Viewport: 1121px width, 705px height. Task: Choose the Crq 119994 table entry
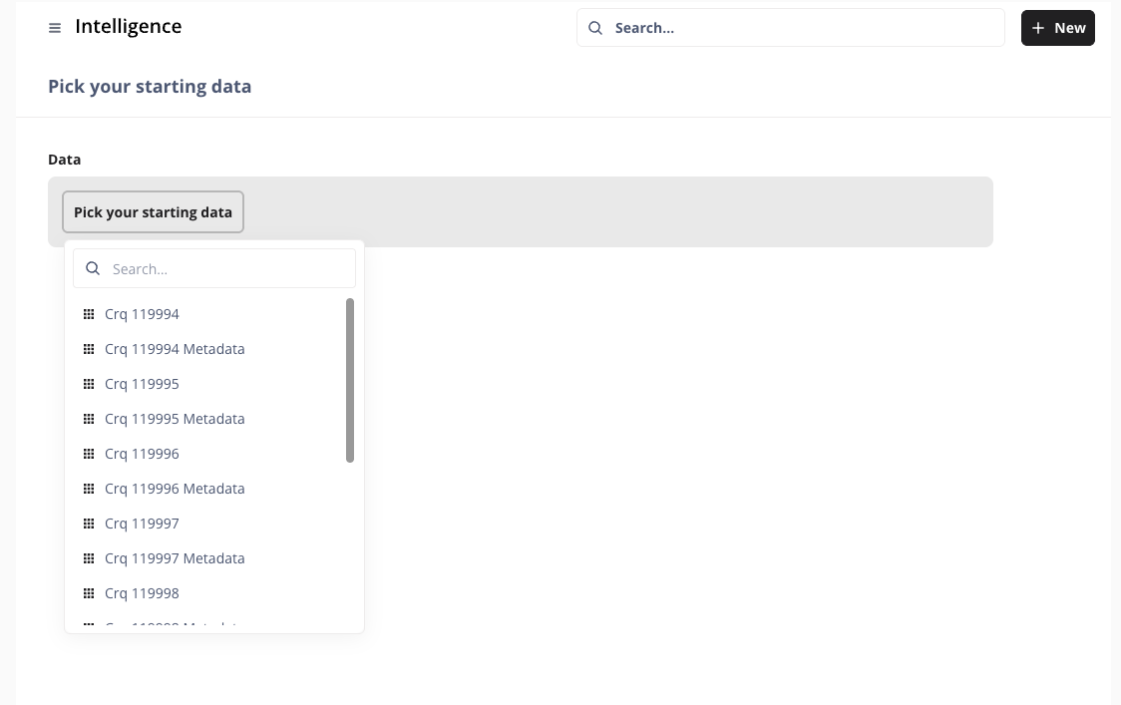click(142, 314)
